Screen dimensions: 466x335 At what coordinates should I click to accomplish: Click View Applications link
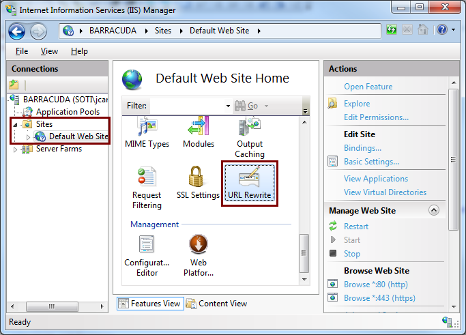pos(376,178)
